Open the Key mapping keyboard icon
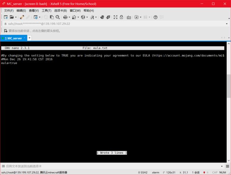Viewport: 231px width, 175px height. tap(129, 17)
